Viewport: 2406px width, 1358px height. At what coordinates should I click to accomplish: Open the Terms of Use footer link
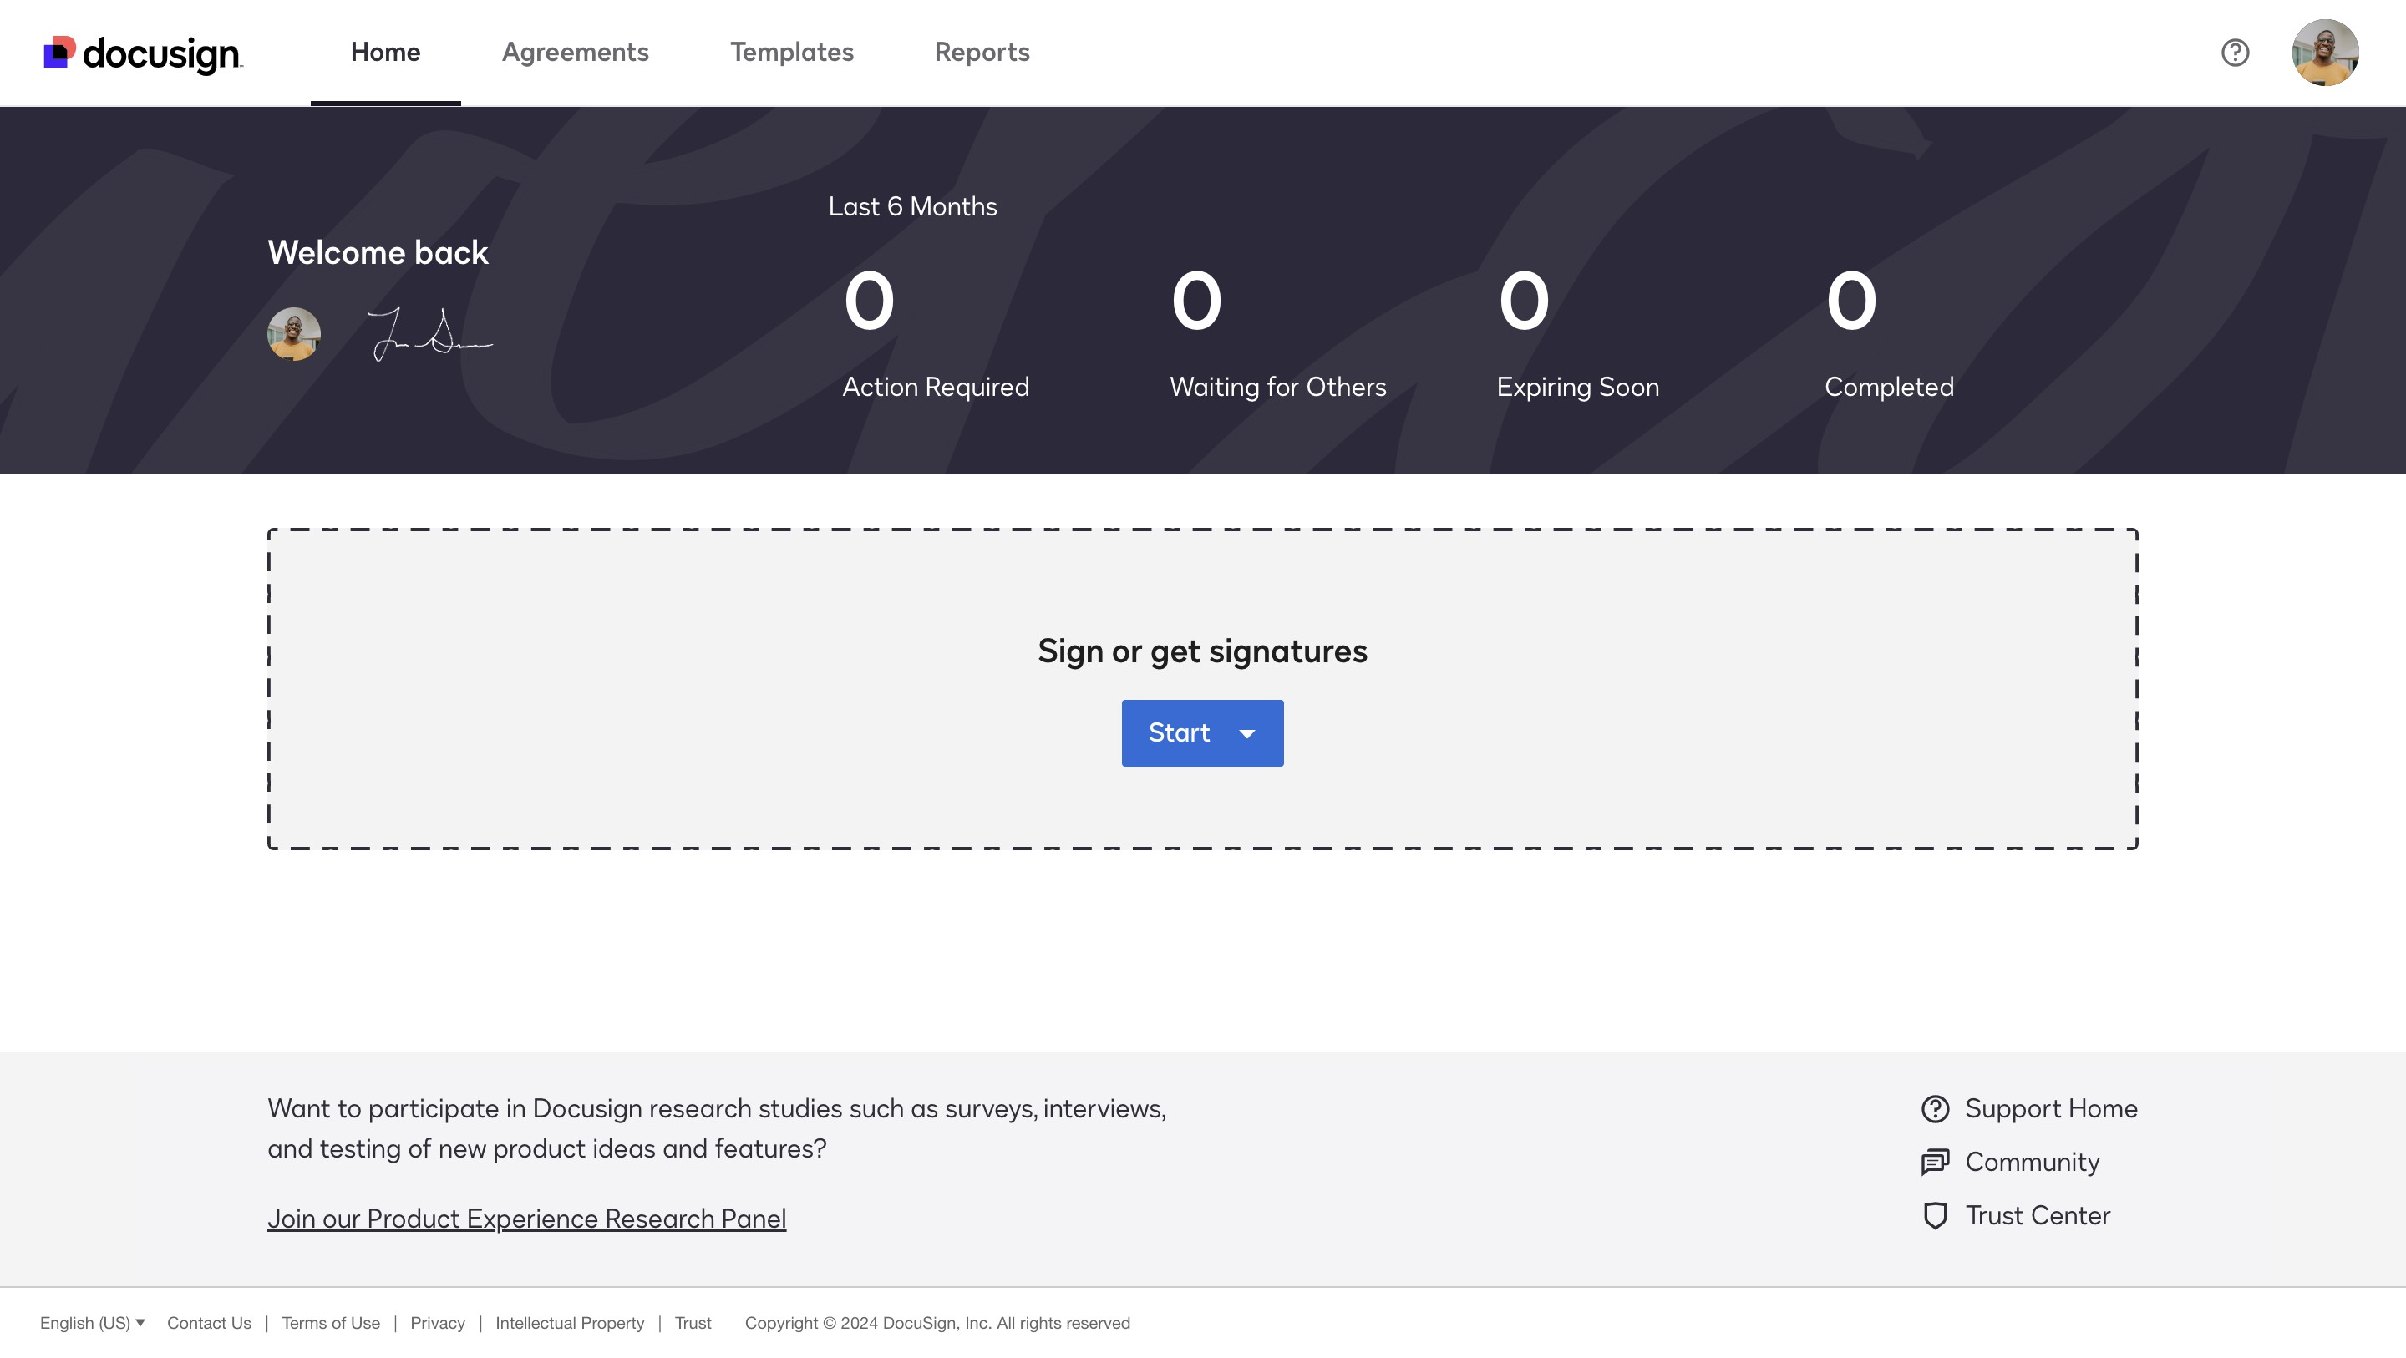pos(331,1323)
